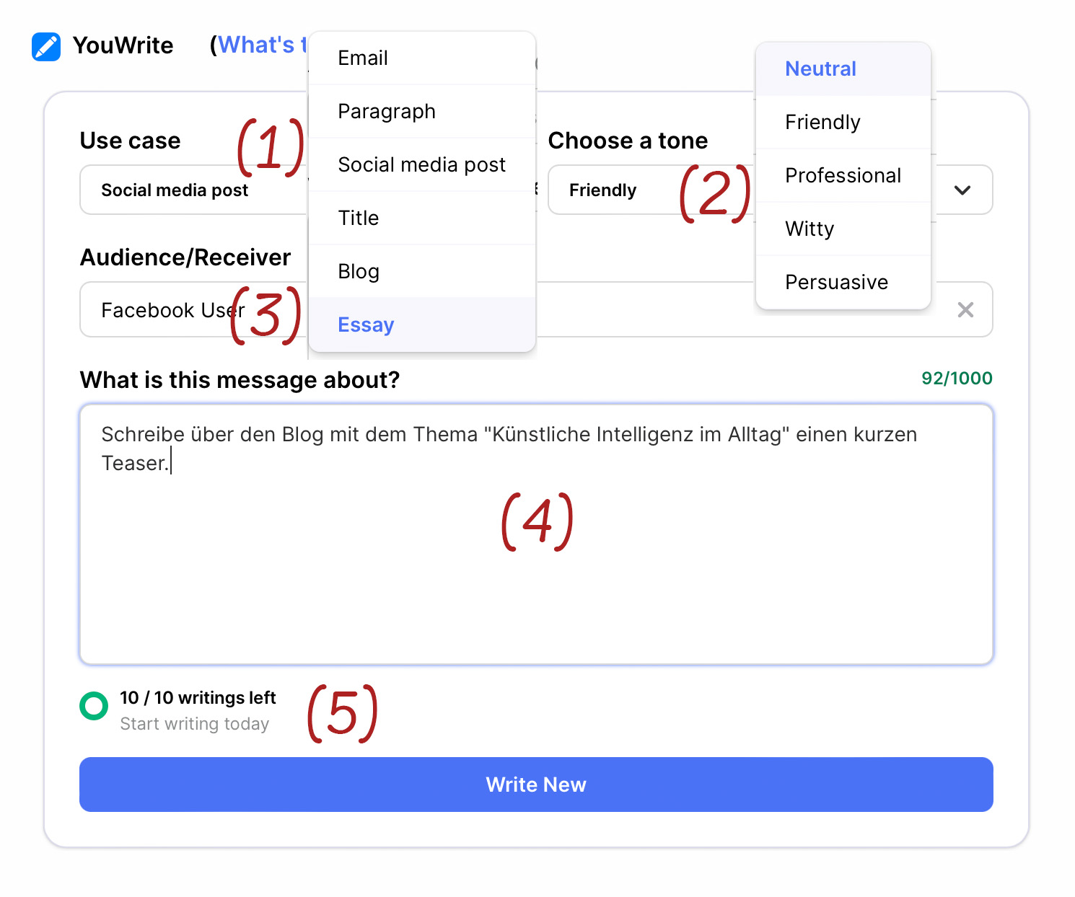1075x897 pixels.
Task: Click the Write New button
Action: pyautogui.click(x=536, y=785)
